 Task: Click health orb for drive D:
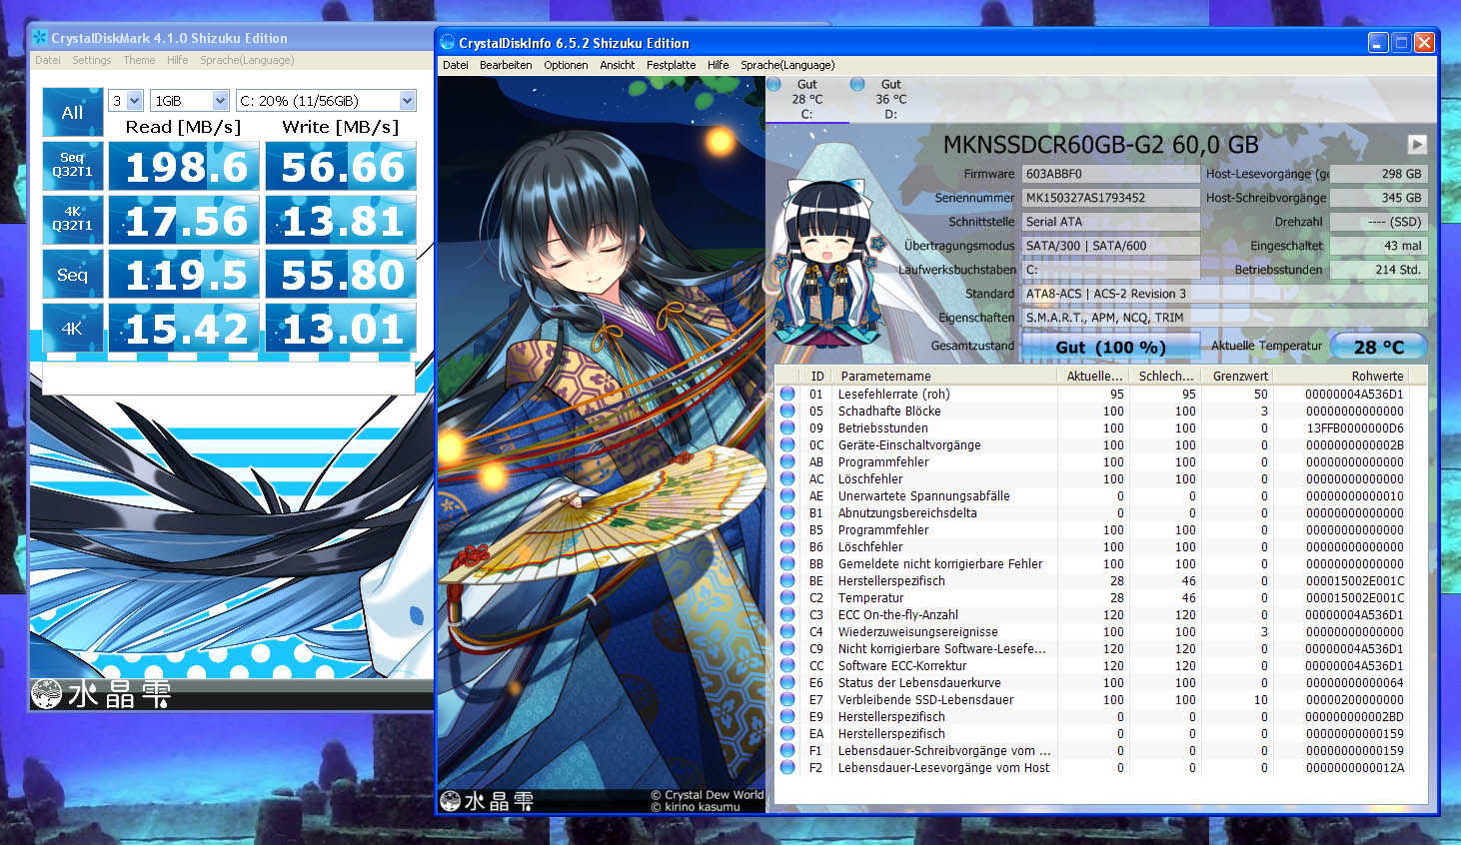click(x=857, y=84)
